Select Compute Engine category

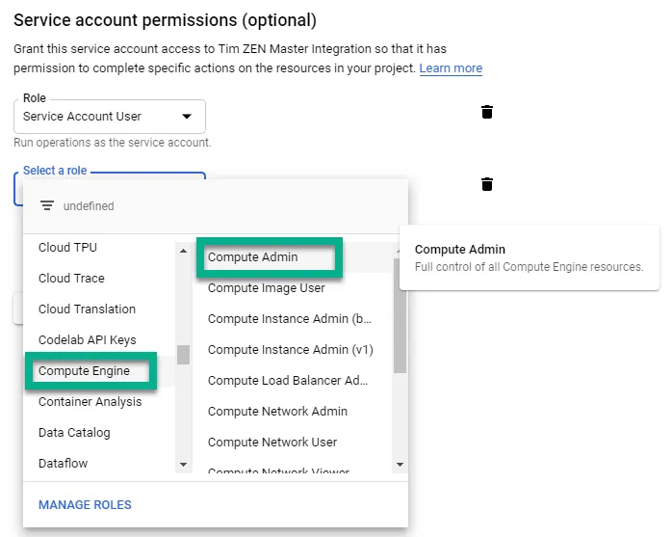click(x=99, y=371)
